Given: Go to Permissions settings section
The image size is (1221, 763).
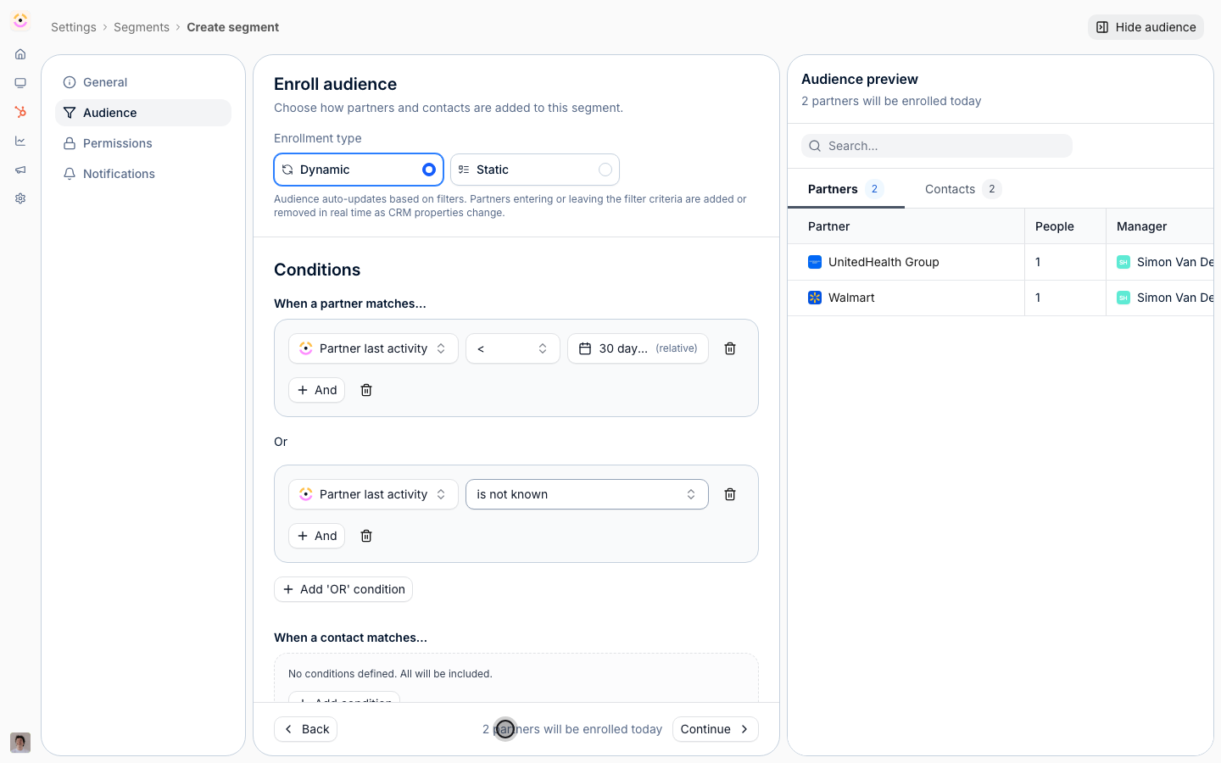Looking at the screenshot, I should click(x=143, y=143).
